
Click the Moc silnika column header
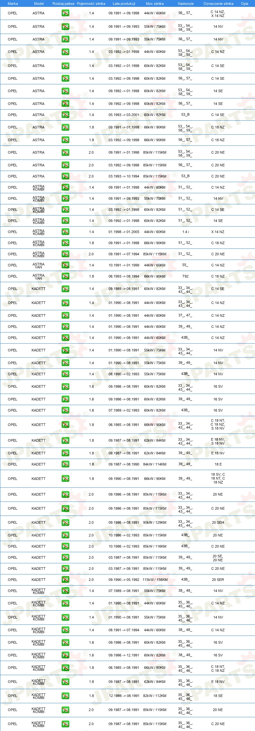tap(155, 4)
